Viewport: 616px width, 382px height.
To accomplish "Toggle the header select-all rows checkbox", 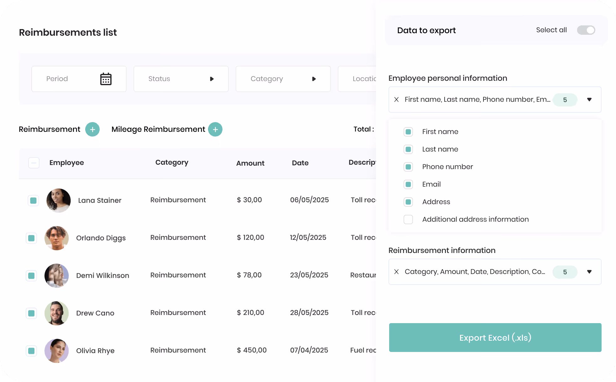I will [x=34, y=163].
